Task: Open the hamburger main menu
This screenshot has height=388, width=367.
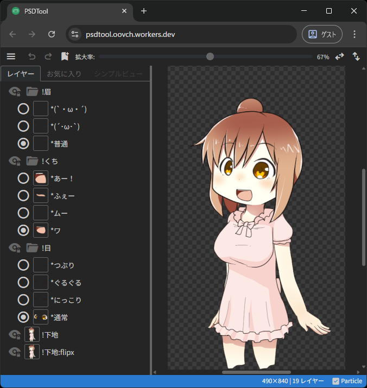Action: tap(11, 56)
